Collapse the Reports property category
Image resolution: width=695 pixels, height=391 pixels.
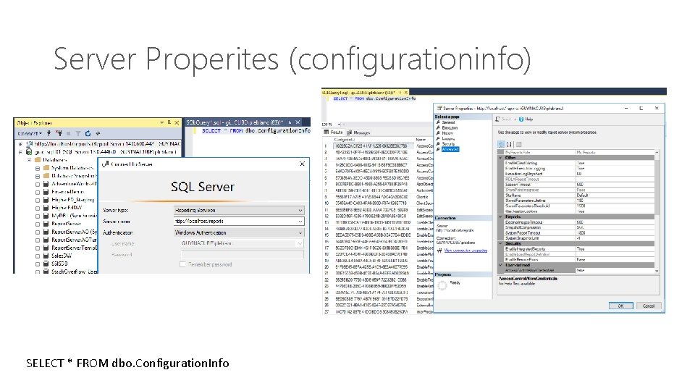501,216
